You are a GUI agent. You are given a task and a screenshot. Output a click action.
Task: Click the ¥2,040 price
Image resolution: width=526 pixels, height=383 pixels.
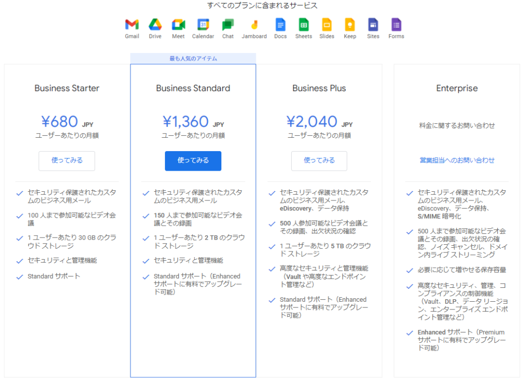click(x=312, y=121)
